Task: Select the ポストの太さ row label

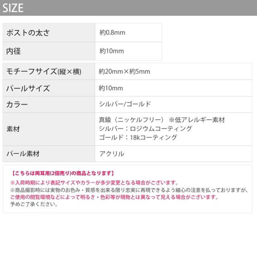Action: pos(28,33)
